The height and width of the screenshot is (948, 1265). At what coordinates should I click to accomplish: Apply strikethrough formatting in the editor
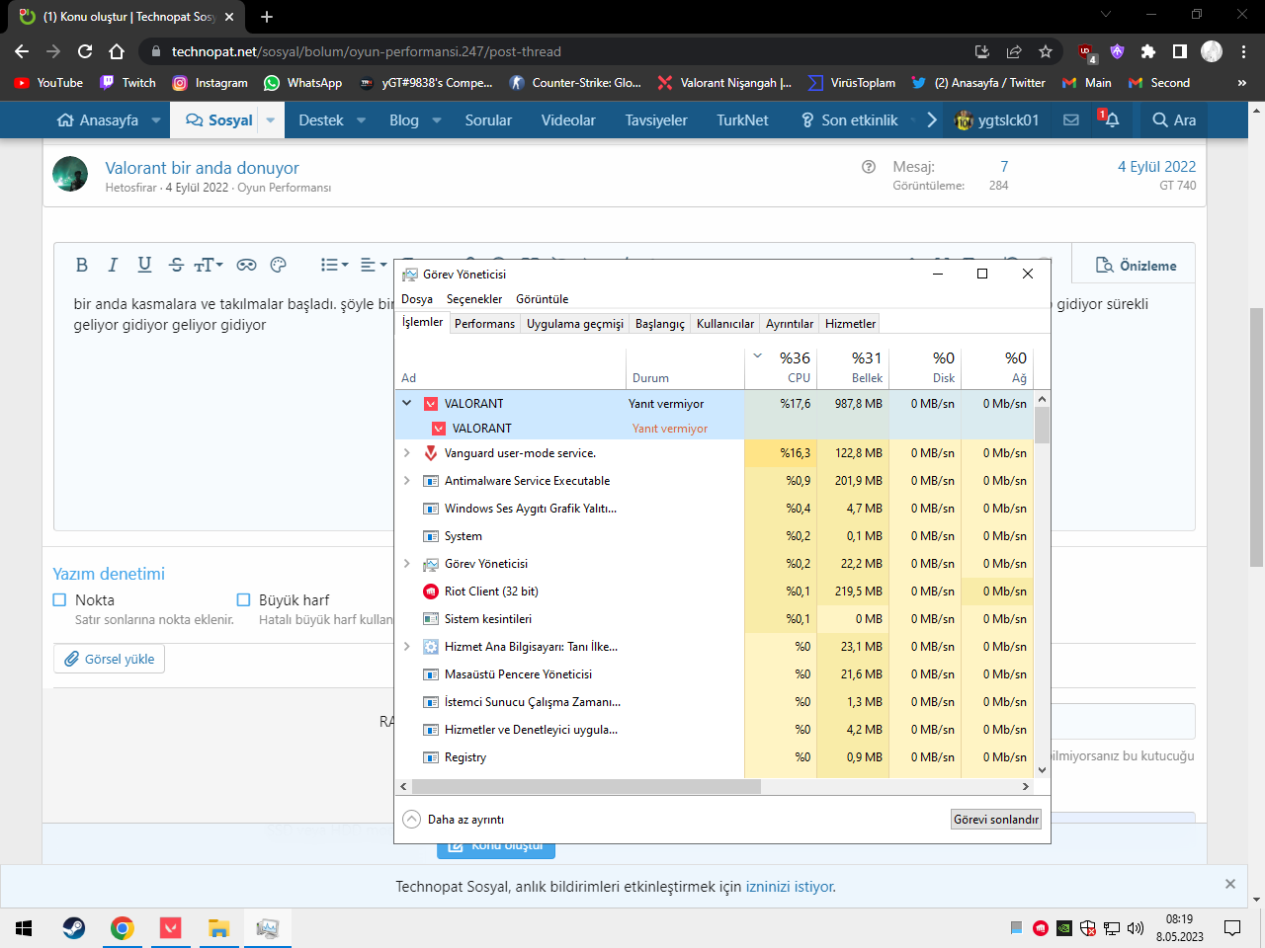tap(176, 265)
